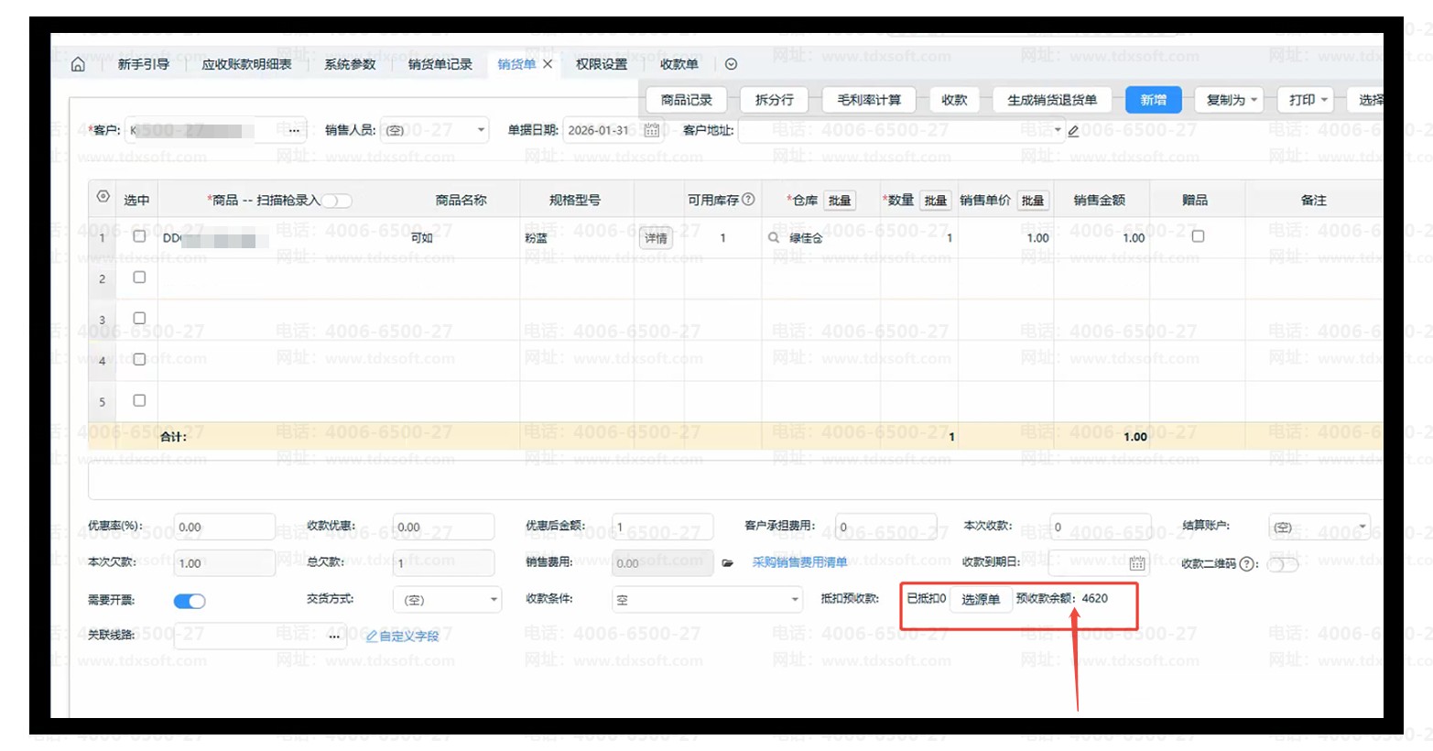Expand the 销售人员 dropdown
The image size is (1433, 751).
point(481,130)
